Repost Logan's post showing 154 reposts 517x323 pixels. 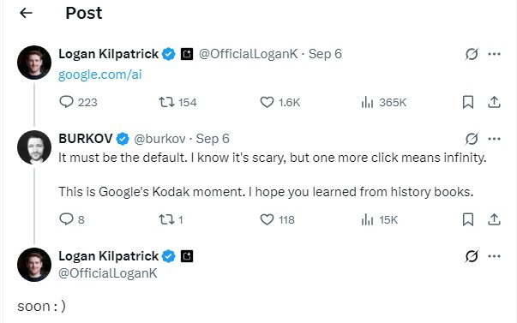(x=177, y=102)
